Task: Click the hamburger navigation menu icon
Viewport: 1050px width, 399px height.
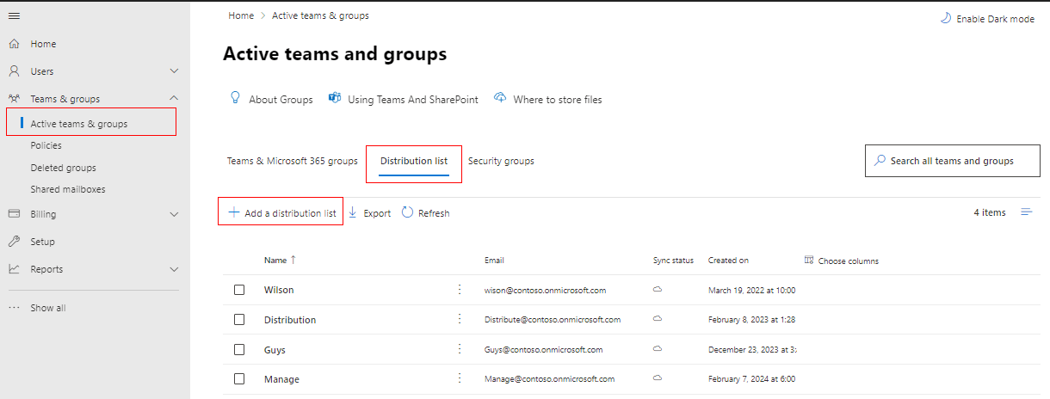Action: pyautogui.click(x=14, y=16)
